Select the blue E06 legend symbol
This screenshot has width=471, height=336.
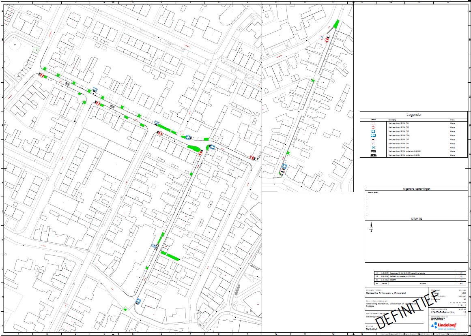(373, 148)
